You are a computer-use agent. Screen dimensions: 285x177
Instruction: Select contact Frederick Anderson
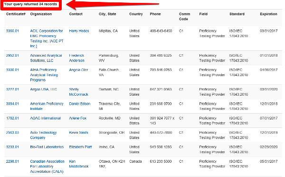[x=76, y=58]
